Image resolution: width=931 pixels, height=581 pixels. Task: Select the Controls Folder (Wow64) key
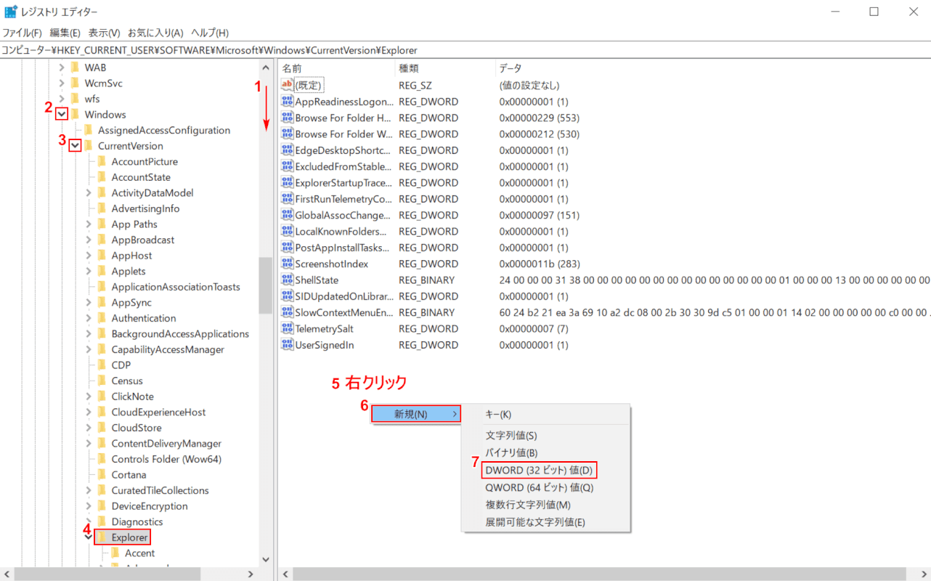pos(166,459)
